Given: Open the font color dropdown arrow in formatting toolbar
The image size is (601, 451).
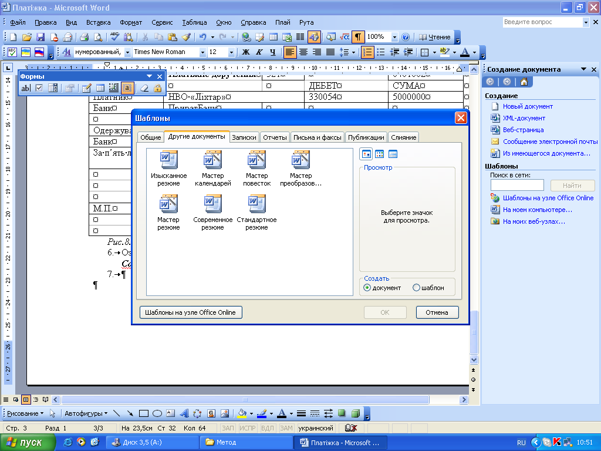Looking at the screenshot, I should click(474, 52).
